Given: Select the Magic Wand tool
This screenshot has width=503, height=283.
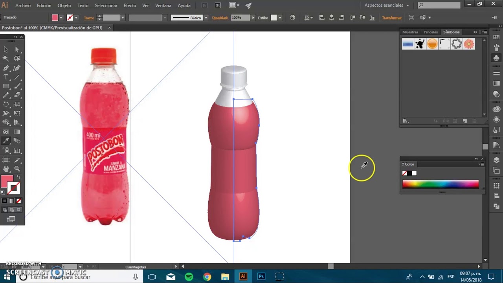Looking at the screenshot, I should pos(6,59).
